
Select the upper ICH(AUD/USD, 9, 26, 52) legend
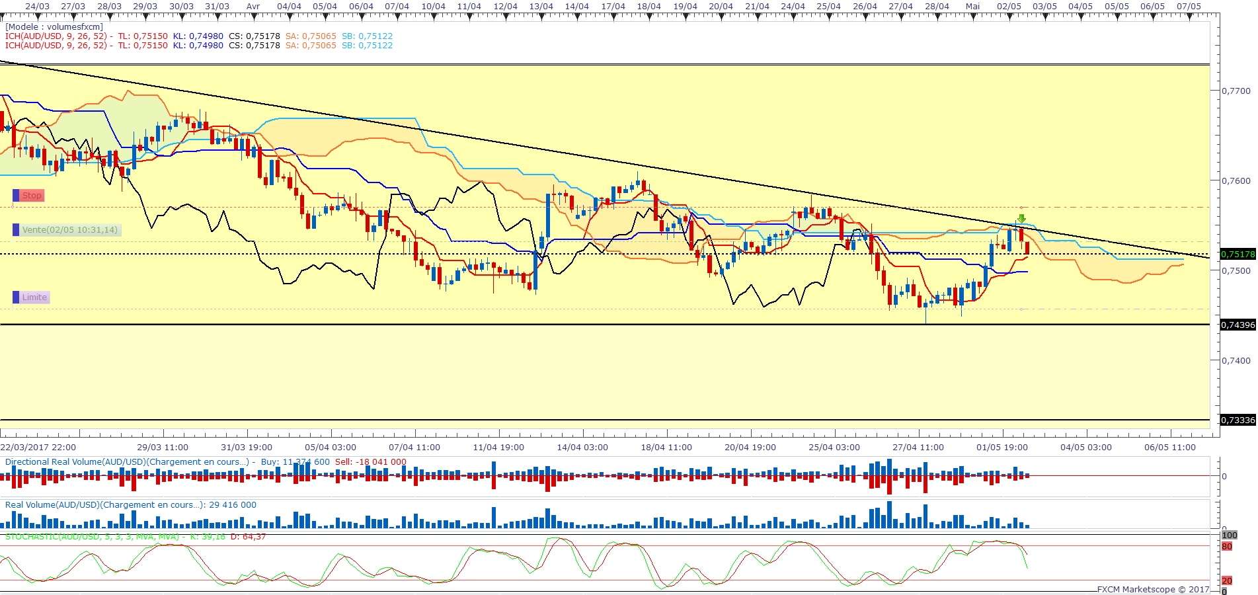199,36
